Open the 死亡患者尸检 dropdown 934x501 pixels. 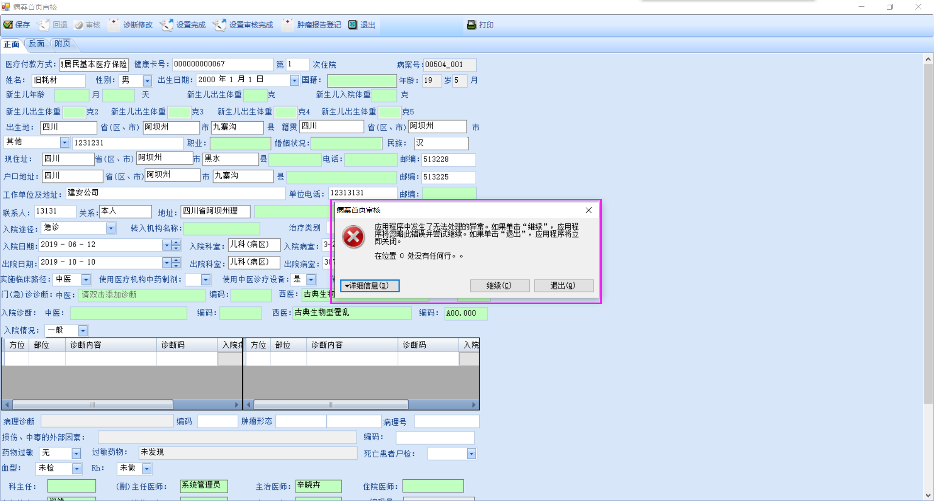[471, 454]
